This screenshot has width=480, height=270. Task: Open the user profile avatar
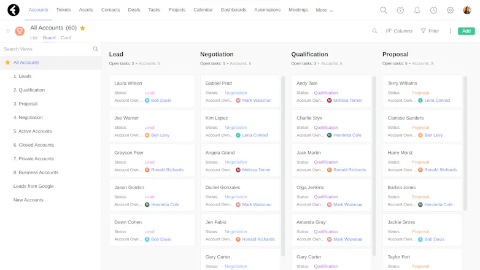(467, 10)
